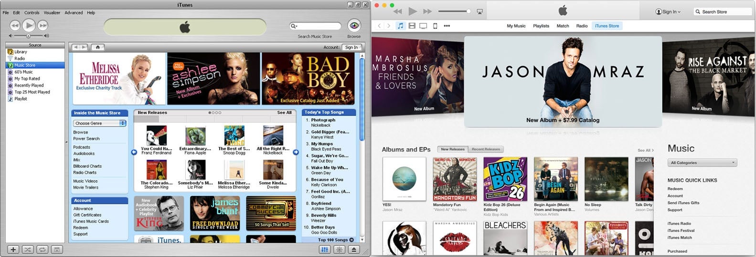Open the Edit menu

(x=16, y=12)
